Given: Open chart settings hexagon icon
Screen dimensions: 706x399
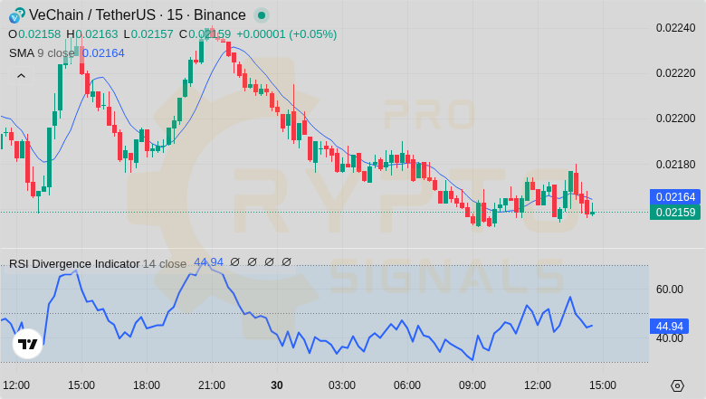Looking at the screenshot, I should [677, 385].
